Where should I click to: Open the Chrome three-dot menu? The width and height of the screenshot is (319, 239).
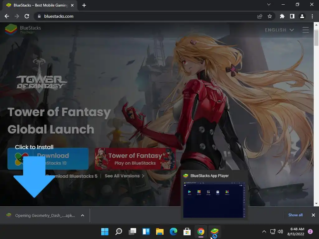(x=312, y=16)
